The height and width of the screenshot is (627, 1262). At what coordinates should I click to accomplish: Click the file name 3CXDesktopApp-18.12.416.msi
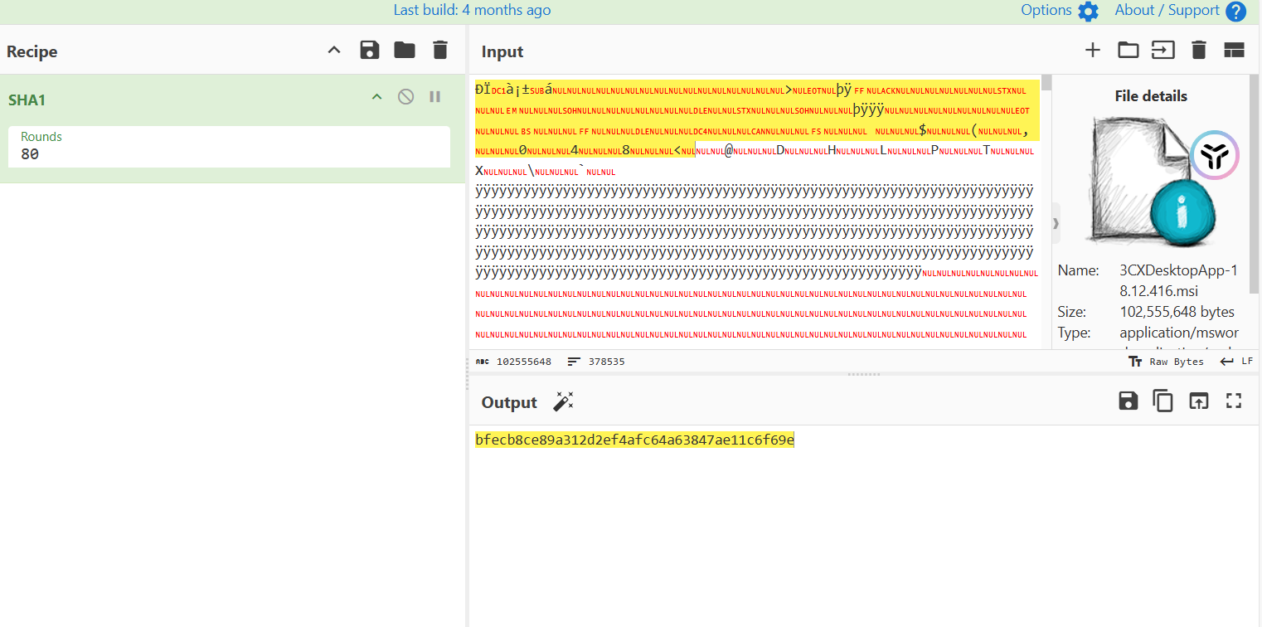[1178, 280]
